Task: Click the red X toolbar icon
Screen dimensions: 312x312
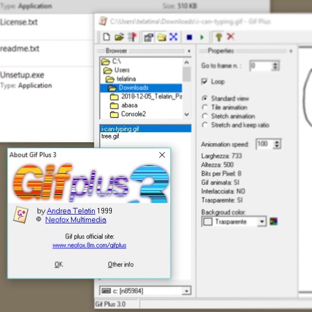Action: (x=231, y=37)
